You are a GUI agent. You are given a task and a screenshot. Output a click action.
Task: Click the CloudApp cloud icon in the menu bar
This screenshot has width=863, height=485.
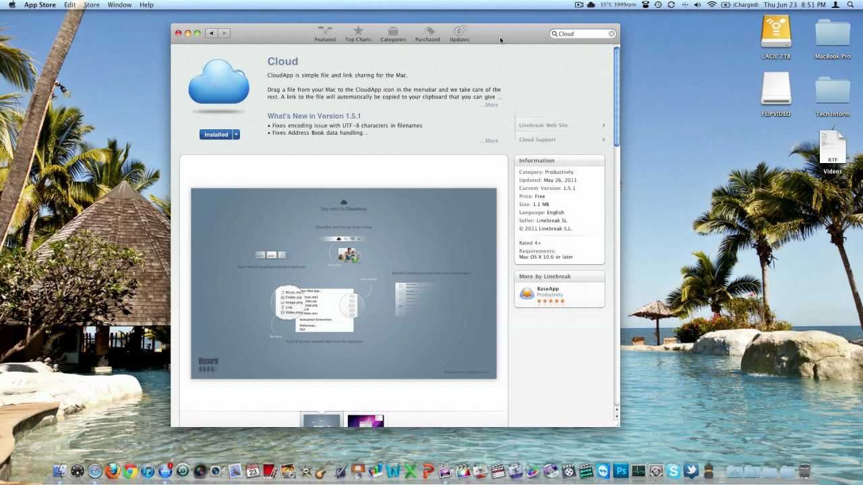pyautogui.click(x=591, y=5)
